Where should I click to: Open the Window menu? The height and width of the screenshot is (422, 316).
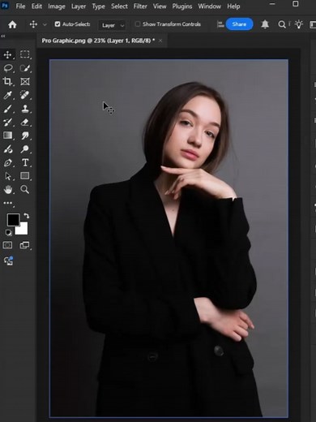(210, 6)
